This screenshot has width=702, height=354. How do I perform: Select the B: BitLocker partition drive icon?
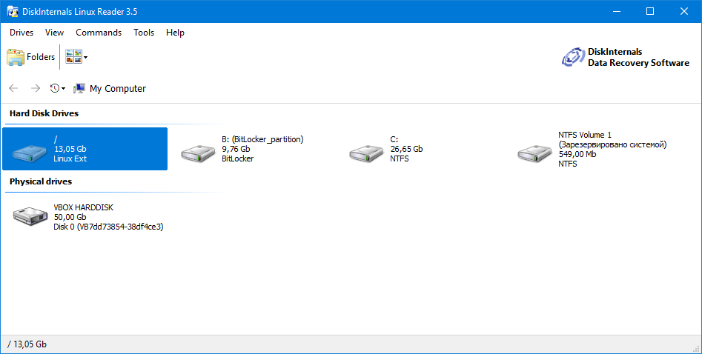coord(199,153)
